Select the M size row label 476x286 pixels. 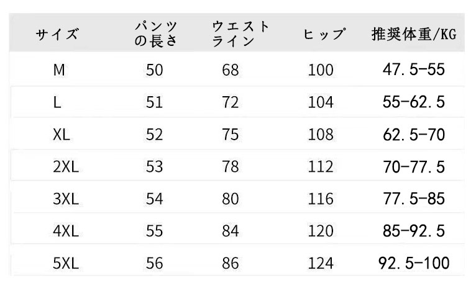coord(59,71)
